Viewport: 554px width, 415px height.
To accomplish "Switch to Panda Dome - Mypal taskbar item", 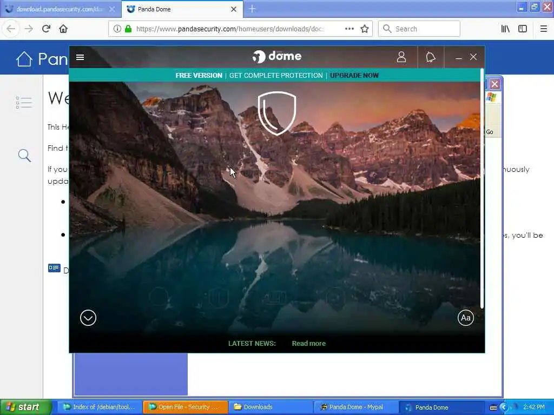I will [357, 407].
